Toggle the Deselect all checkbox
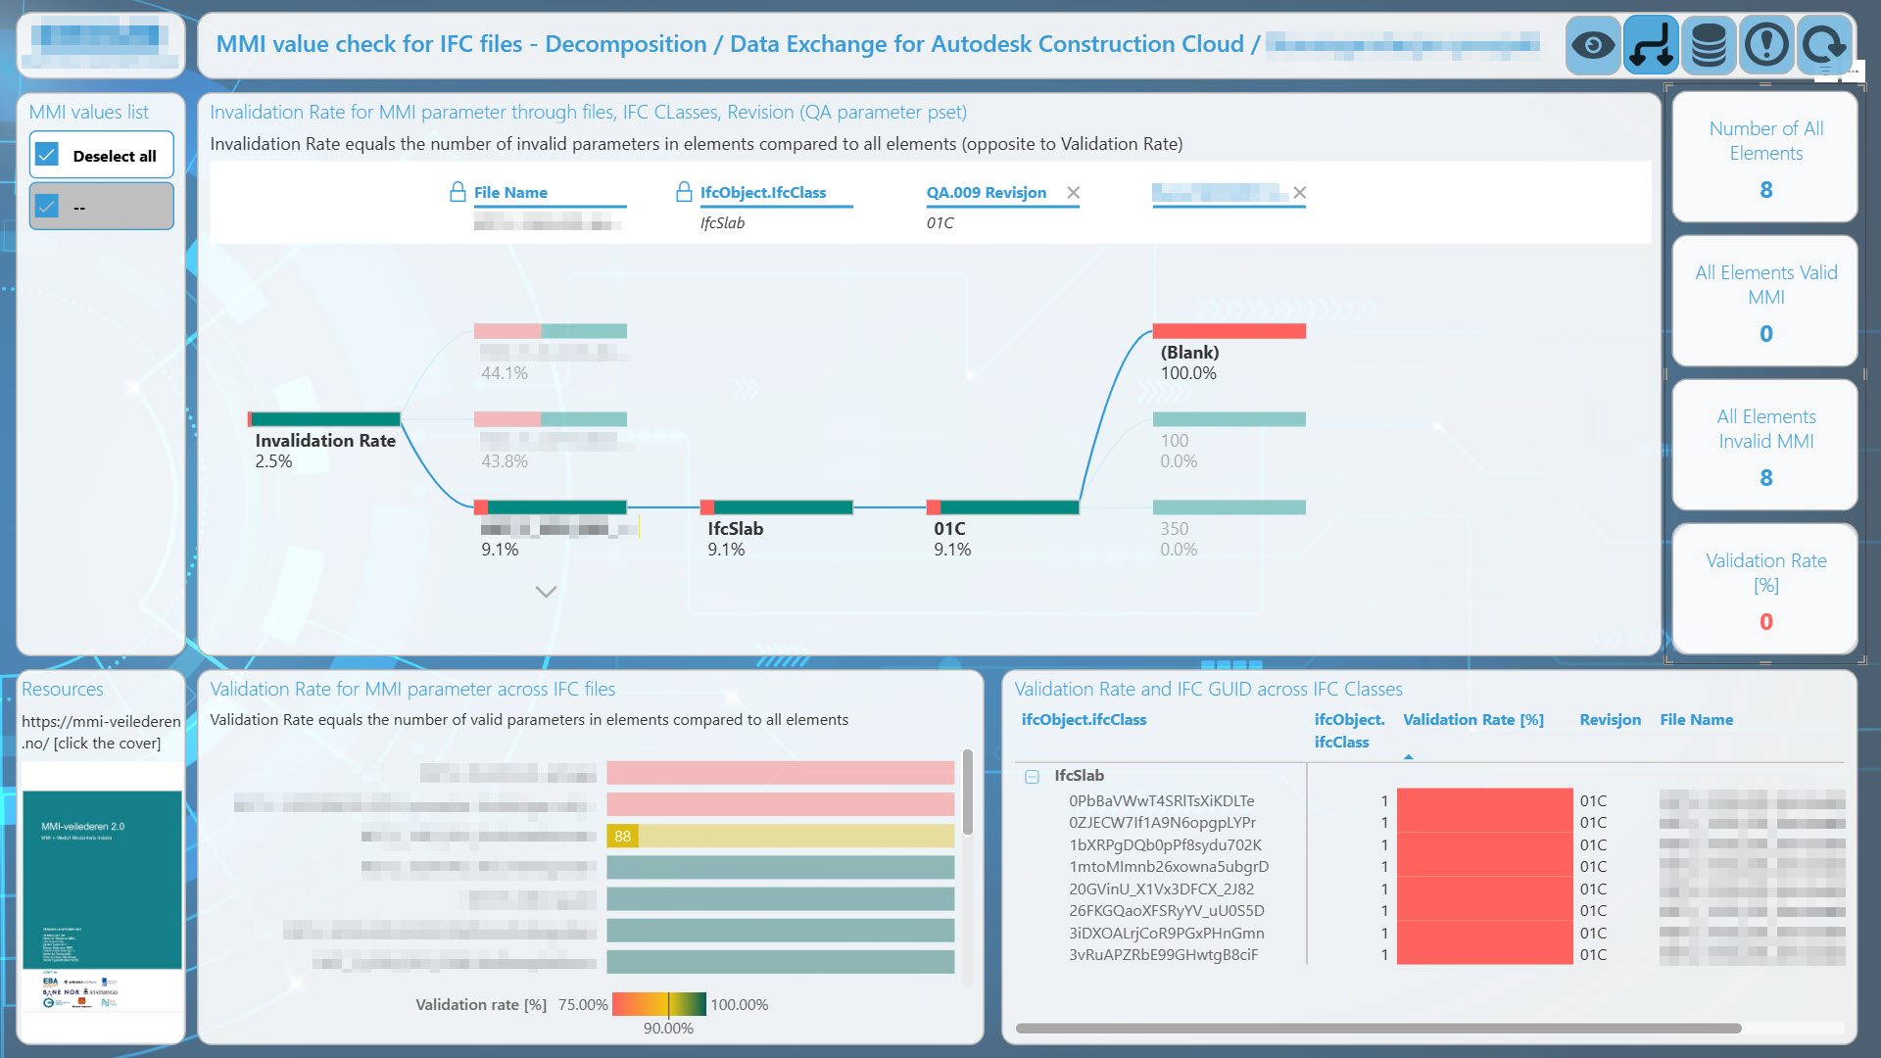Viewport: 1881px width, 1058px height. pos(45,154)
